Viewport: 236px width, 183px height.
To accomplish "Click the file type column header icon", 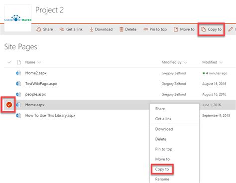I will 19,62.
